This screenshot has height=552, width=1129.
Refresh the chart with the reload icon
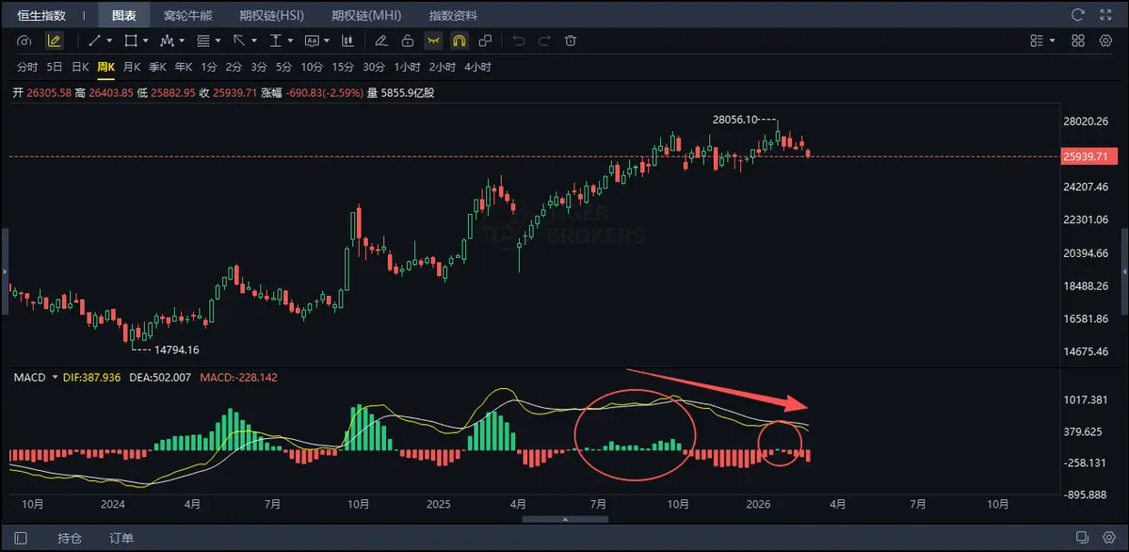point(1078,14)
